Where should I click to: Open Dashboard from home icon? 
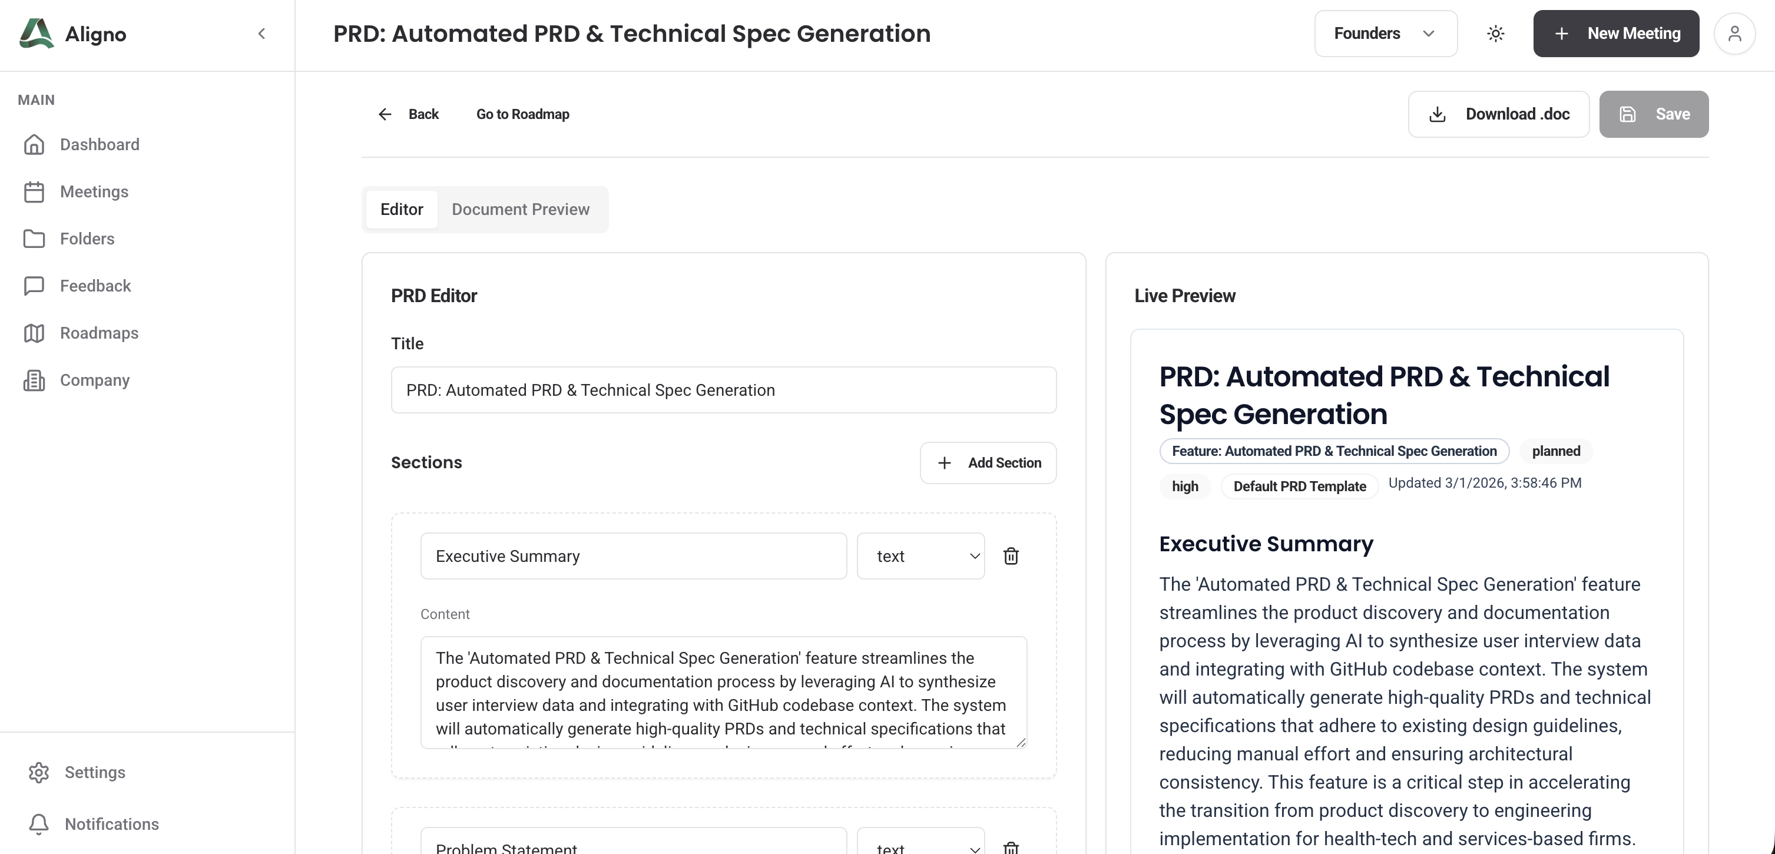(34, 145)
